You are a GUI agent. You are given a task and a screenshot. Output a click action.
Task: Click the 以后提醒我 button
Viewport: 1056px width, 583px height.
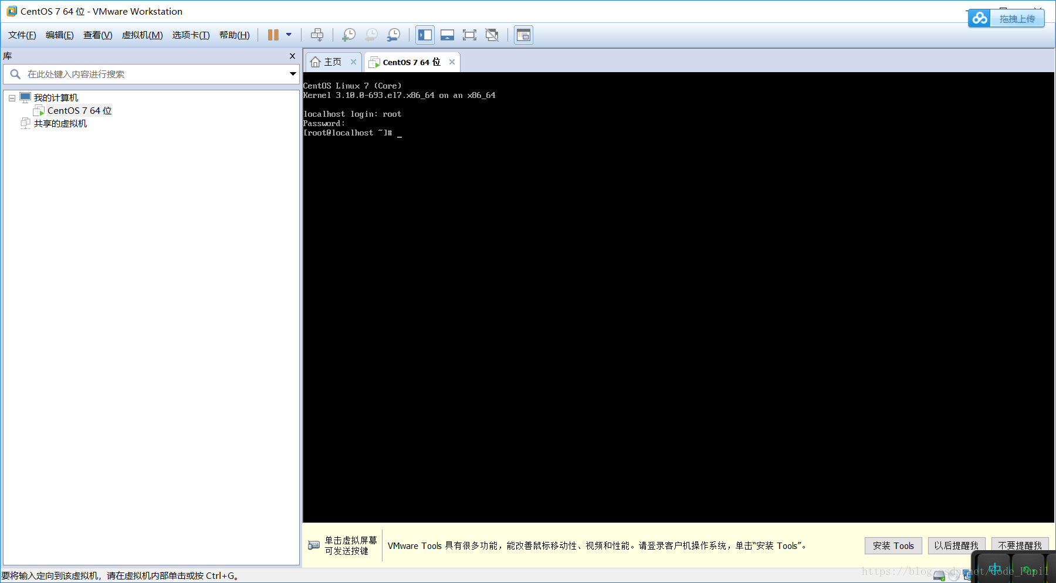click(x=956, y=545)
